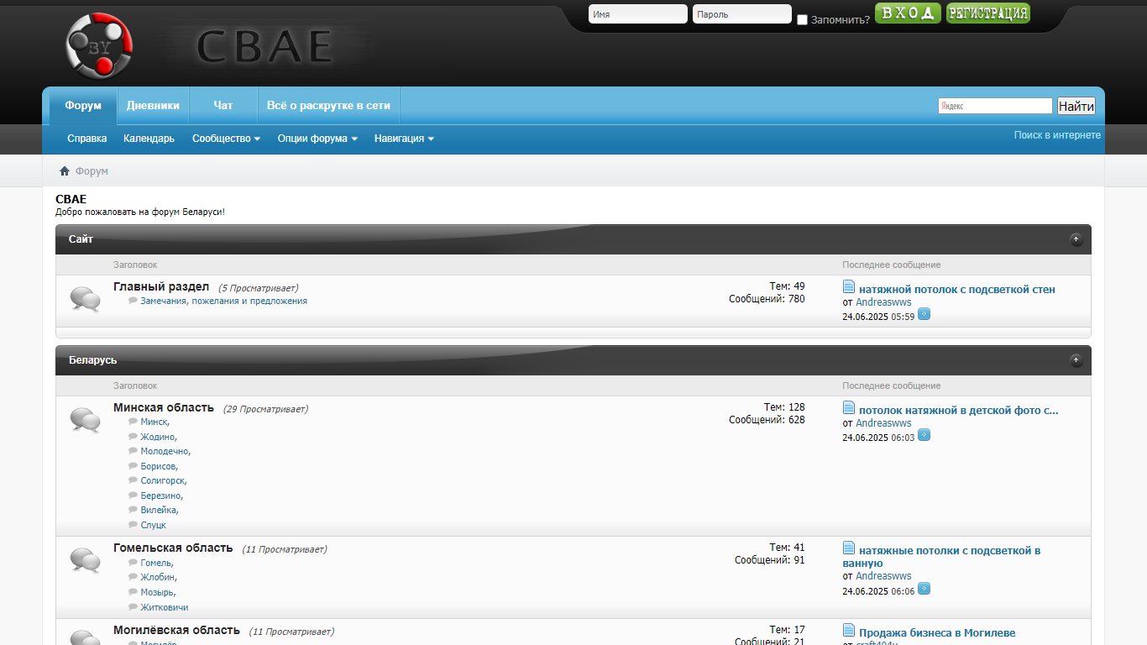Go to last post arrow dated 24.06.2025 06:06
This screenshot has width=1147, height=645.
[x=924, y=589]
